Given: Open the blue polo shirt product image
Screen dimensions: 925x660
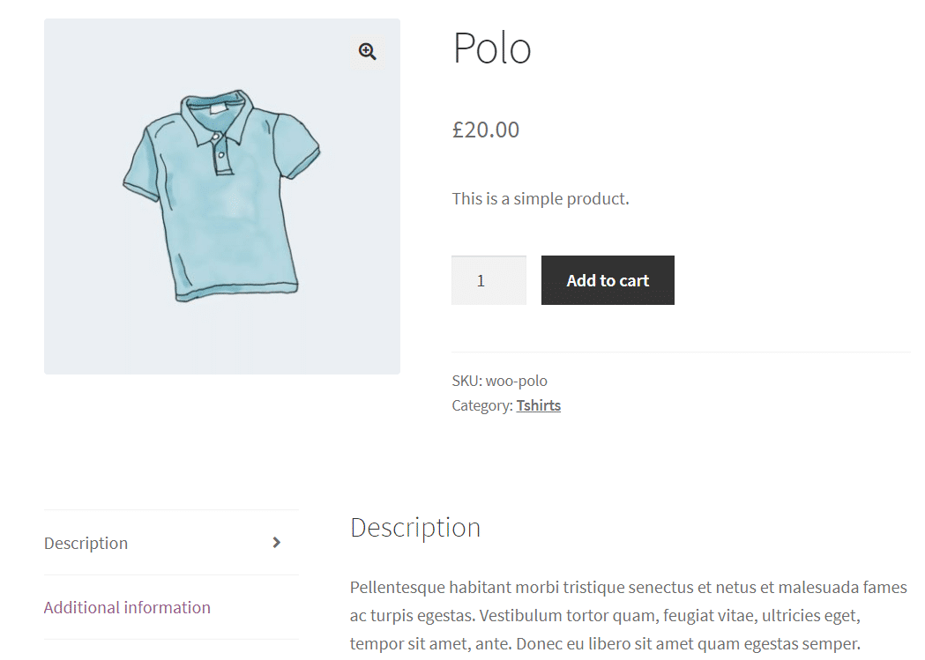Looking at the screenshot, I should 222,197.
